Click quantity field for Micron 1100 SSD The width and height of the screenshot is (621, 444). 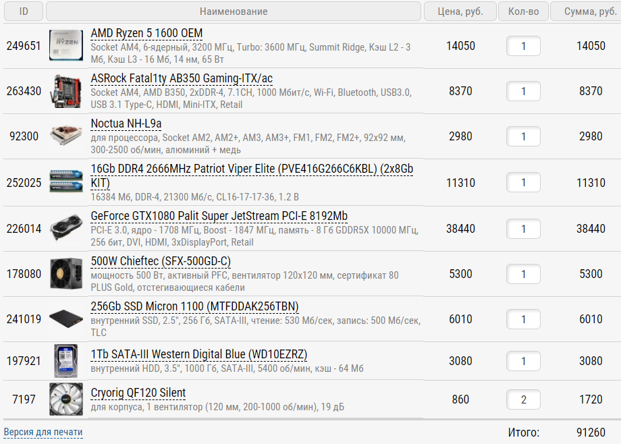pyautogui.click(x=523, y=319)
